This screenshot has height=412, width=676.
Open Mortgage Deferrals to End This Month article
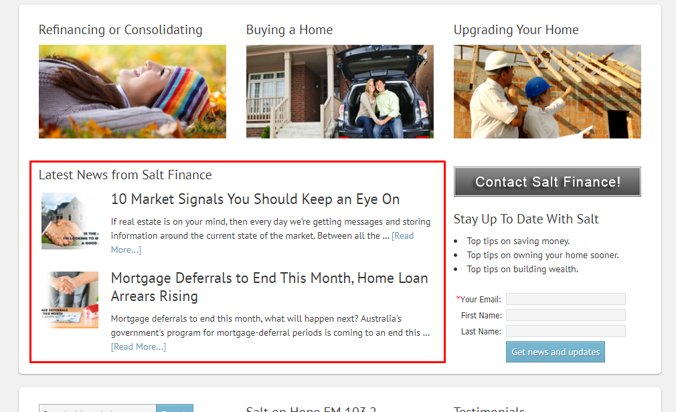(x=270, y=287)
